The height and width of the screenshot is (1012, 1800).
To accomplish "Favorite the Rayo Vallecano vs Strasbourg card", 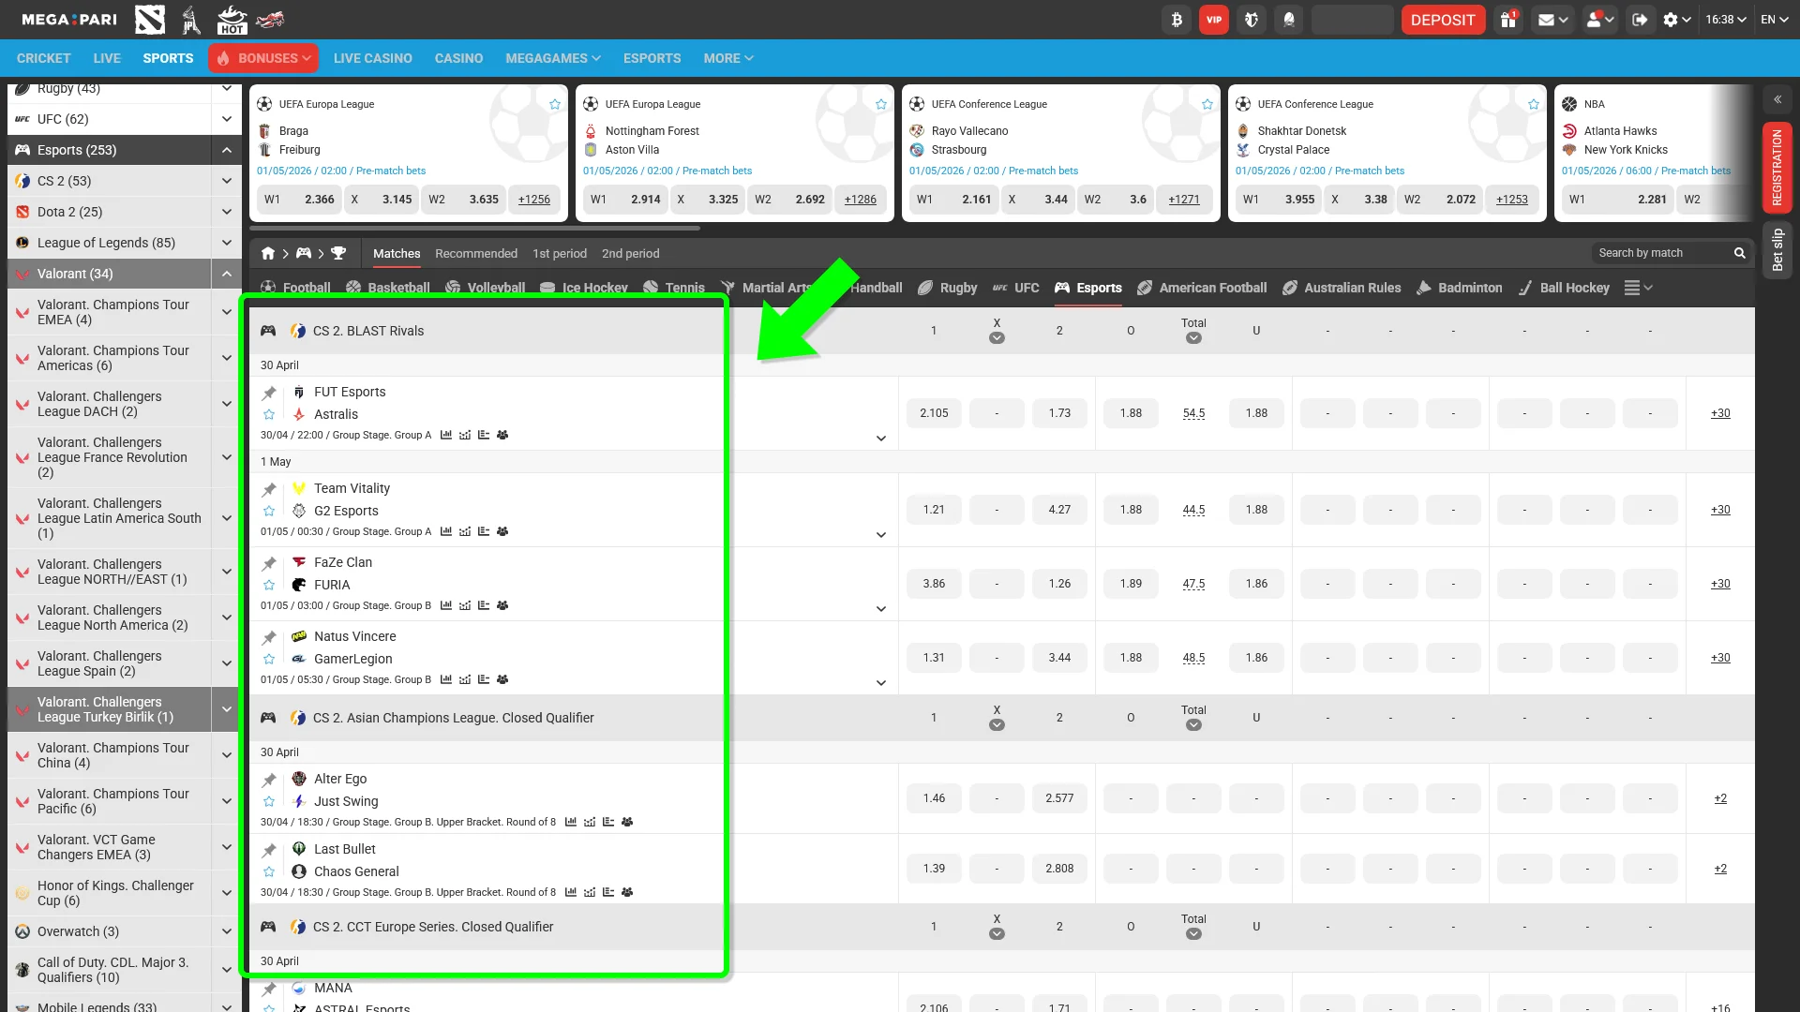I will coord(1207,104).
